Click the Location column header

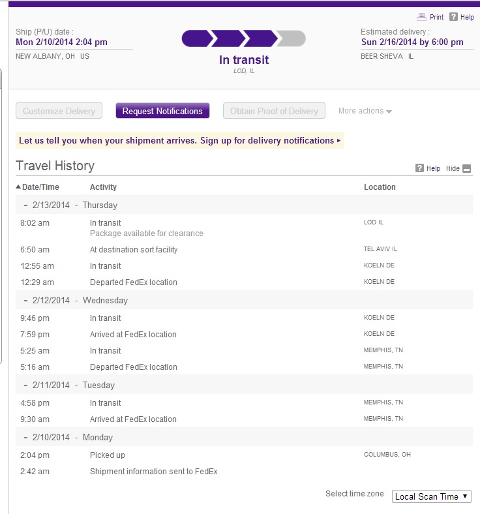point(380,187)
